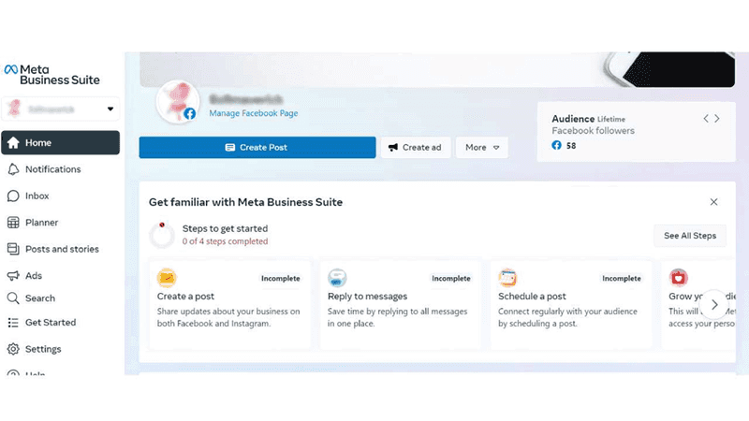Click the Schedule a post card icon
The height and width of the screenshot is (421, 749).
[x=507, y=278]
